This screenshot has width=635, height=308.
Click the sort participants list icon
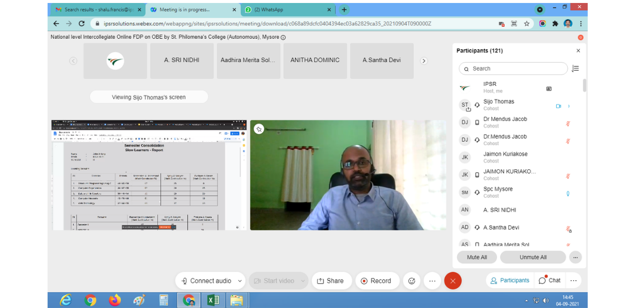pyautogui.click(x=575, y=69)
